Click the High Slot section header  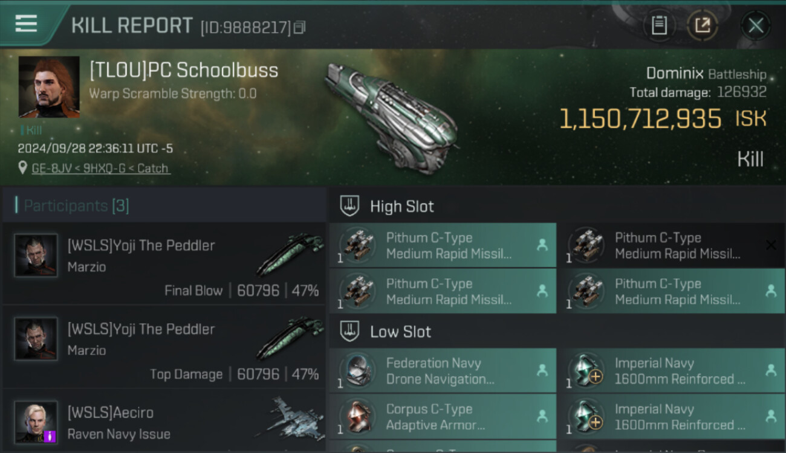(401, 207)
